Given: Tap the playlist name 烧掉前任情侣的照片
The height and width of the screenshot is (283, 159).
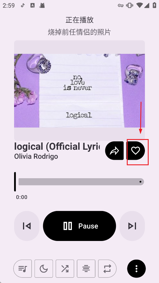Looking at the screenshot, I should [x=79, y=32].
